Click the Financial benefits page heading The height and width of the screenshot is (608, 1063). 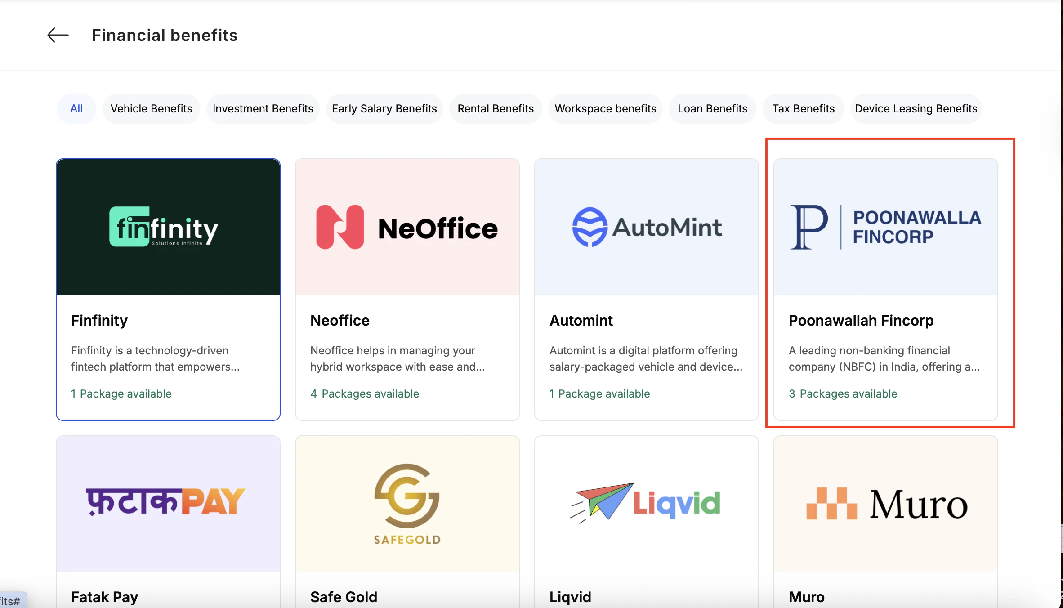[x=165, y=35]
